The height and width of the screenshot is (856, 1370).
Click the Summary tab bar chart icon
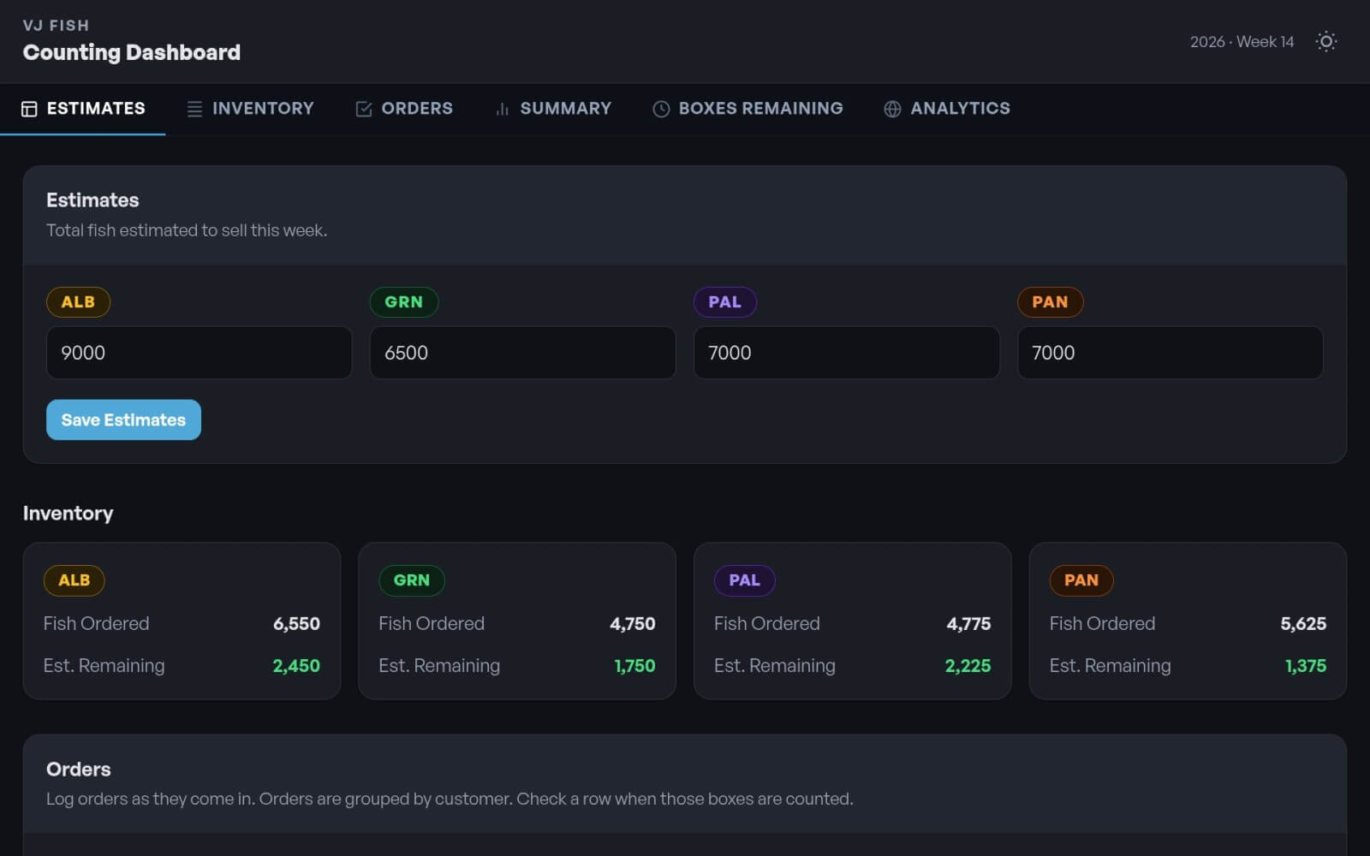click(x=503, y=109)
